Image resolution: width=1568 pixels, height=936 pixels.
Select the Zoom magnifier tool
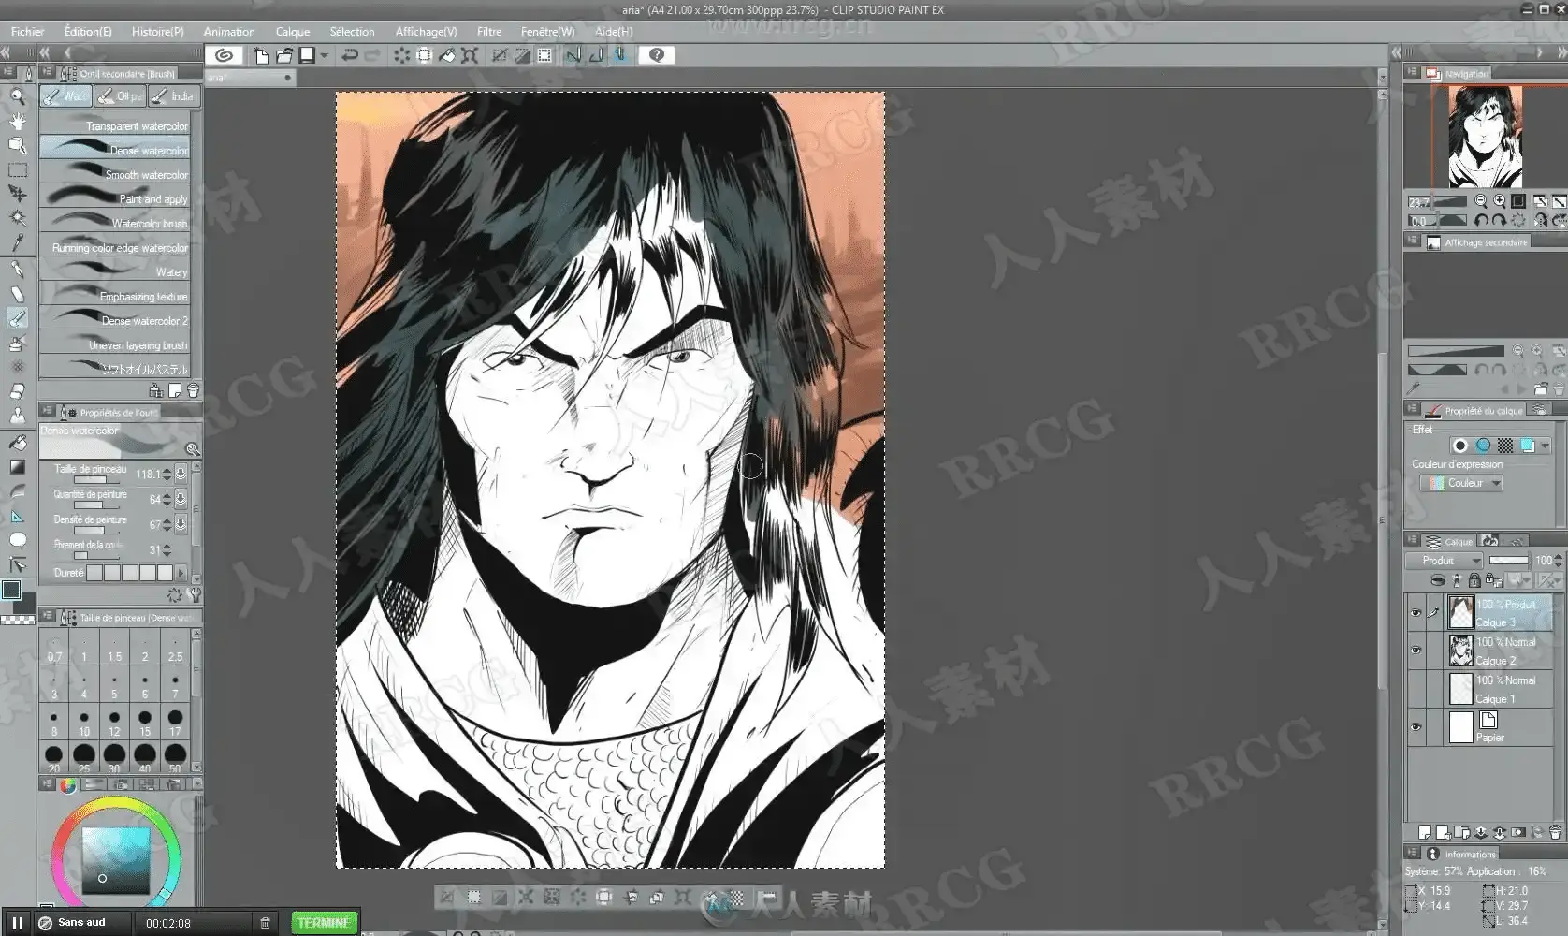click(17, 95)
